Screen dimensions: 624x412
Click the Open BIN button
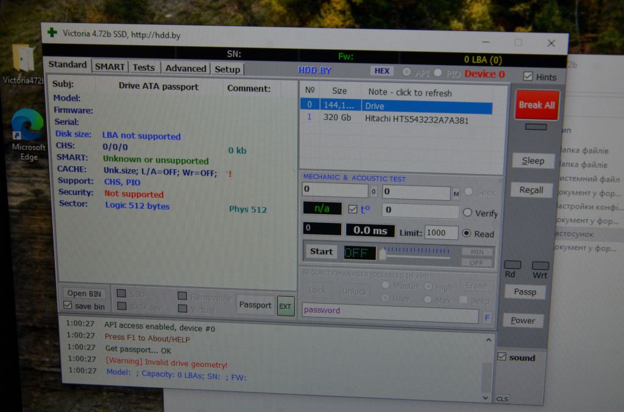[x=84, y=293]
